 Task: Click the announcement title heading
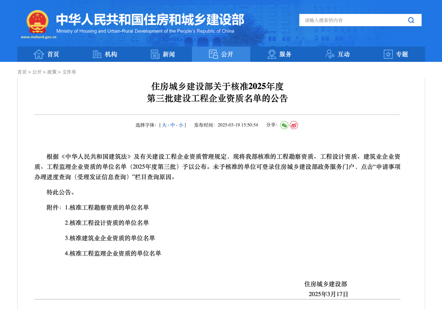pos(217,92)
